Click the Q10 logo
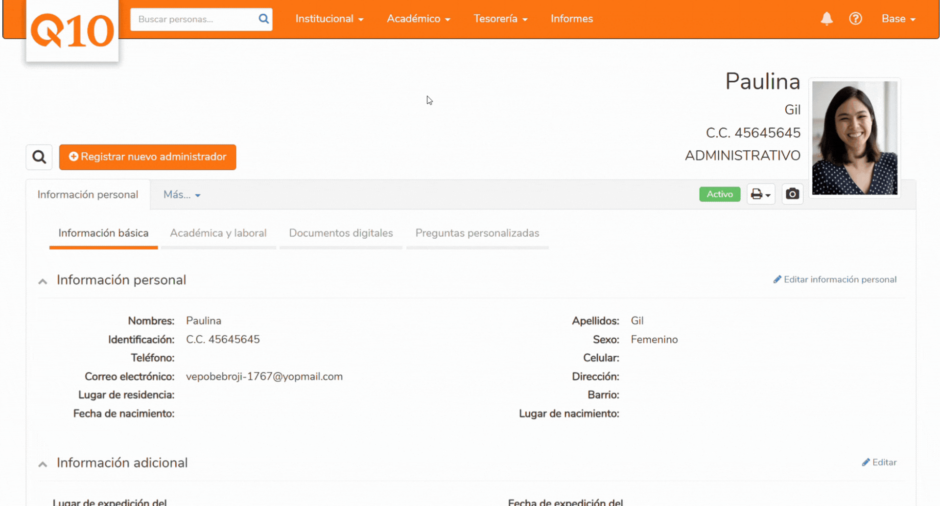 [x=72, y=31]
